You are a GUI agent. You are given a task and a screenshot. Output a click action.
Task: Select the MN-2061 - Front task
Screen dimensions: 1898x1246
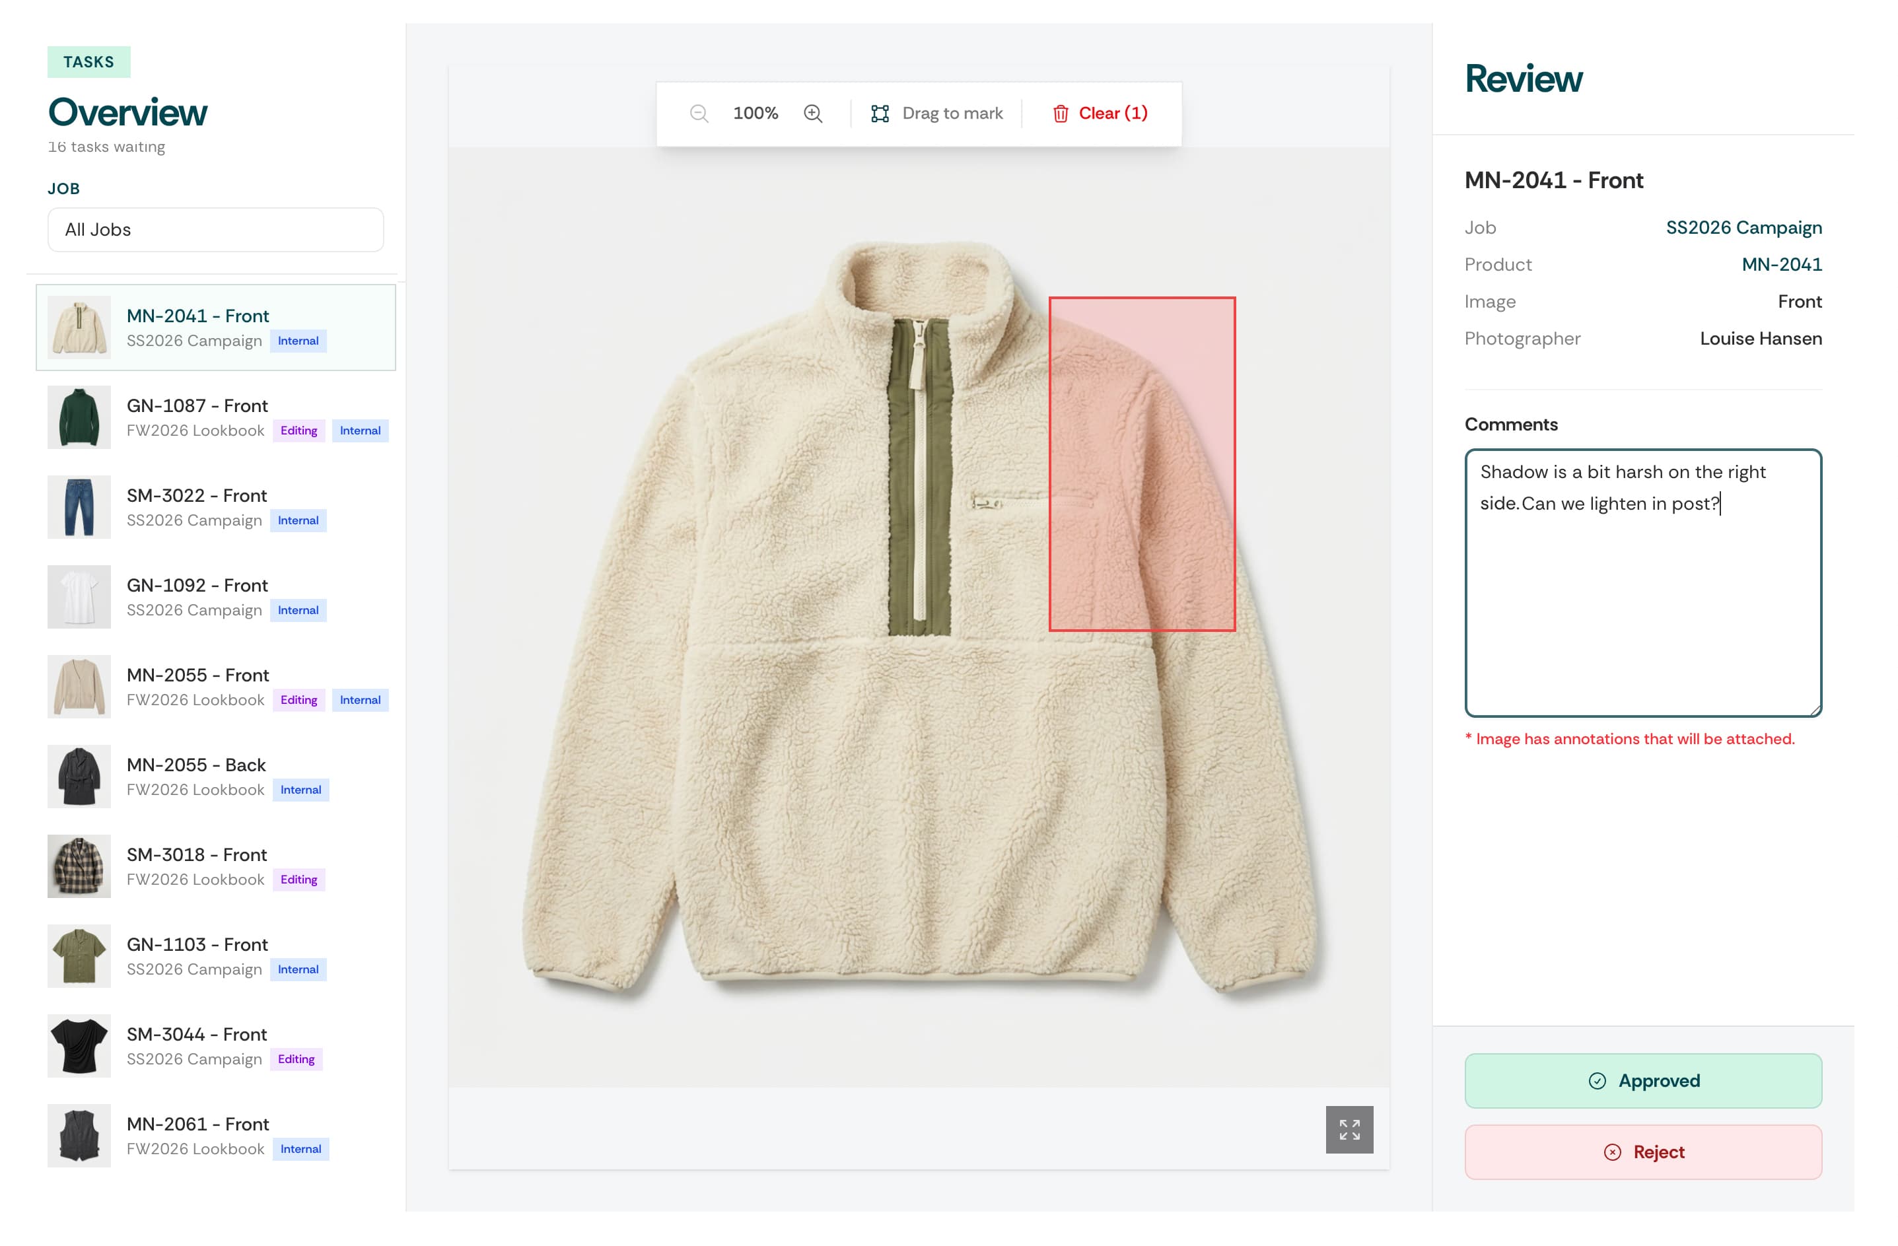[x=197, y=1124]
